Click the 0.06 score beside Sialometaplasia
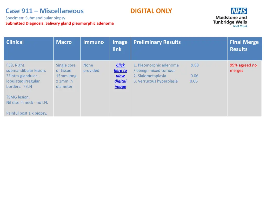This screenshot has width=266, height=200. [x=194, y=76]
